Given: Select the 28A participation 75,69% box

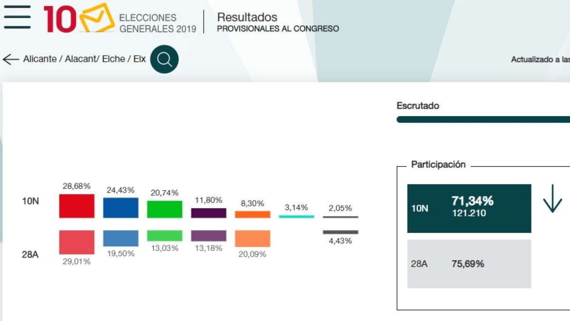Looking at the screenshot, I should [x=469, y=264].
